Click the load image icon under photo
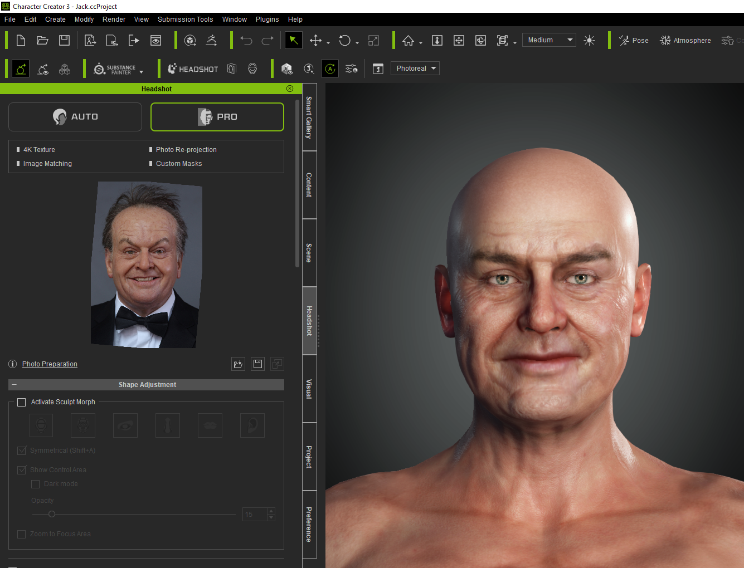This screenshot has width=744, height=568. [x=238, y=364]
